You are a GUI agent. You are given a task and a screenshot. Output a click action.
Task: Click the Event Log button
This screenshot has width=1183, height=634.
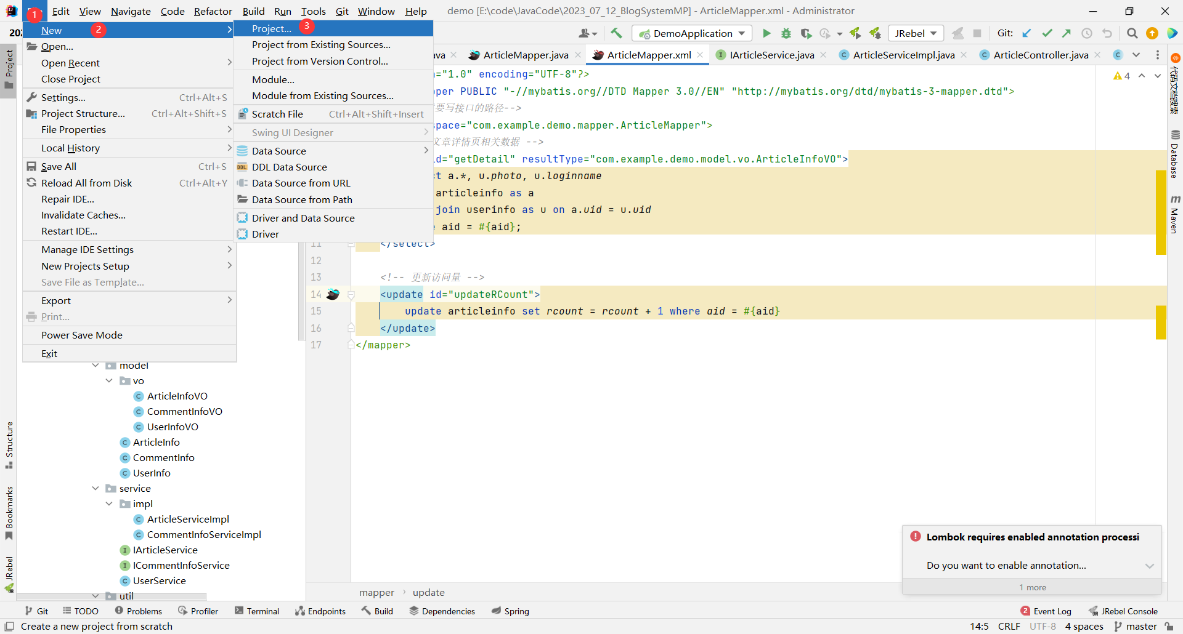(1046, 611)
